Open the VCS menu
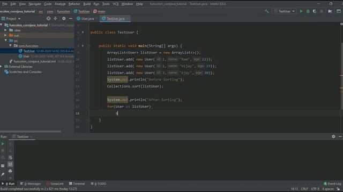Screen dimensions: 343x192 [116, 4]
